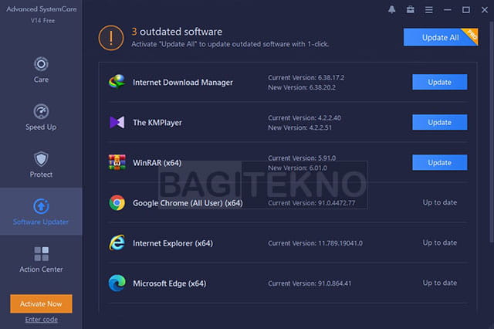Click the Activate Now button

(41, 304)
